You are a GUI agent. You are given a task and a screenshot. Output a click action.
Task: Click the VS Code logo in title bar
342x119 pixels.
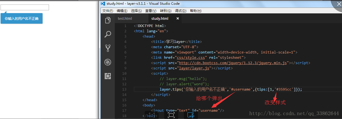(x=103, y=4)
